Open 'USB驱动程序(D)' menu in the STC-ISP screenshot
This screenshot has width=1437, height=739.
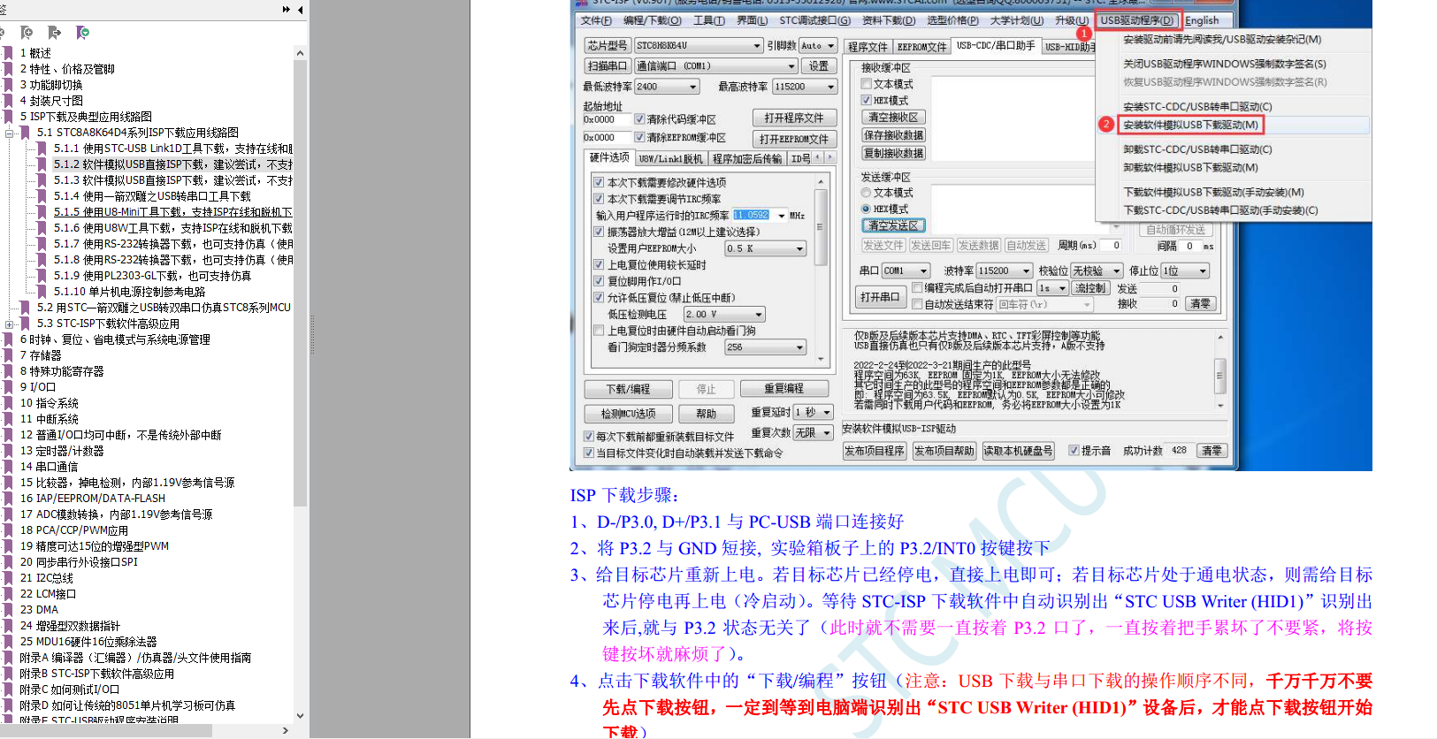(x=1139, y=20)
